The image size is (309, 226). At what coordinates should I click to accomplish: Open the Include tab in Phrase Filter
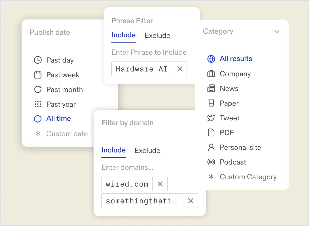coord(123,35)
